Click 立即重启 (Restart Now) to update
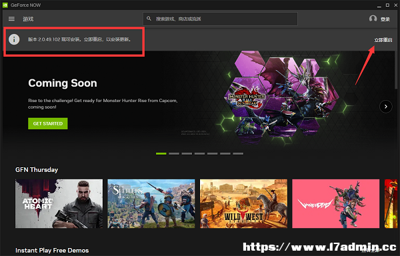The width and height of the screenshot is (400, 256). click(x=383, y=40)
